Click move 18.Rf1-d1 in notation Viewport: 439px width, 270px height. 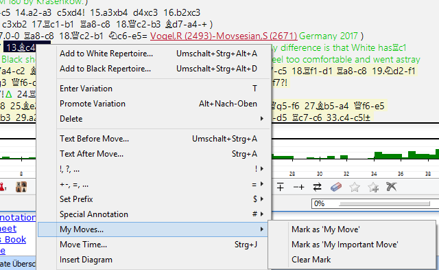(x=311, y=71)
